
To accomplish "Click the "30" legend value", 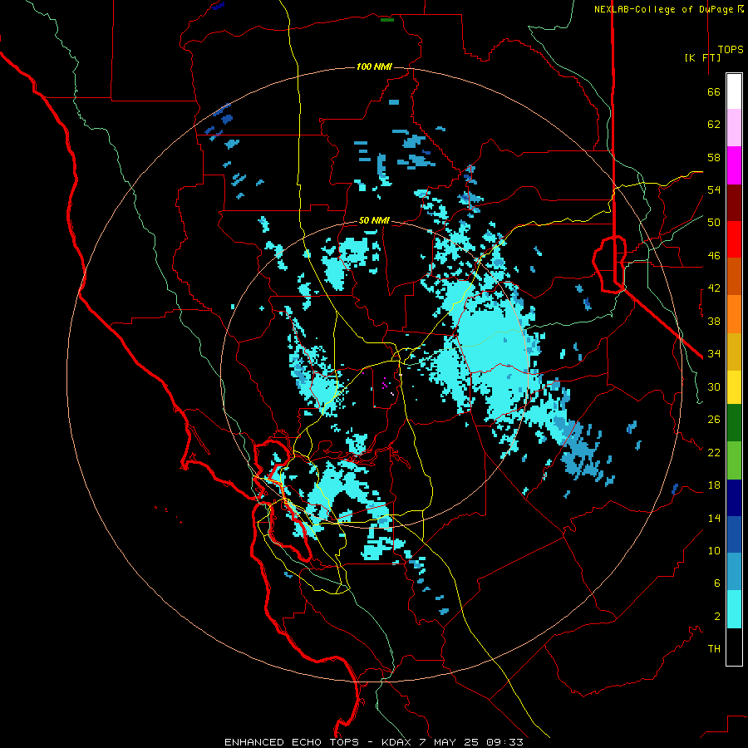I will (714, 386).
